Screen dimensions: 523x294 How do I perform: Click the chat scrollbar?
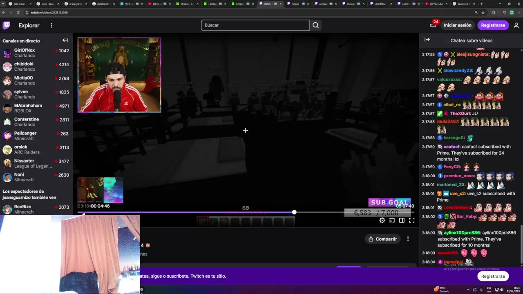pos(521,244)
